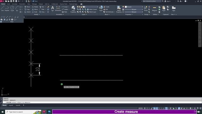Click the keyword search field

[x=152, y=1]
